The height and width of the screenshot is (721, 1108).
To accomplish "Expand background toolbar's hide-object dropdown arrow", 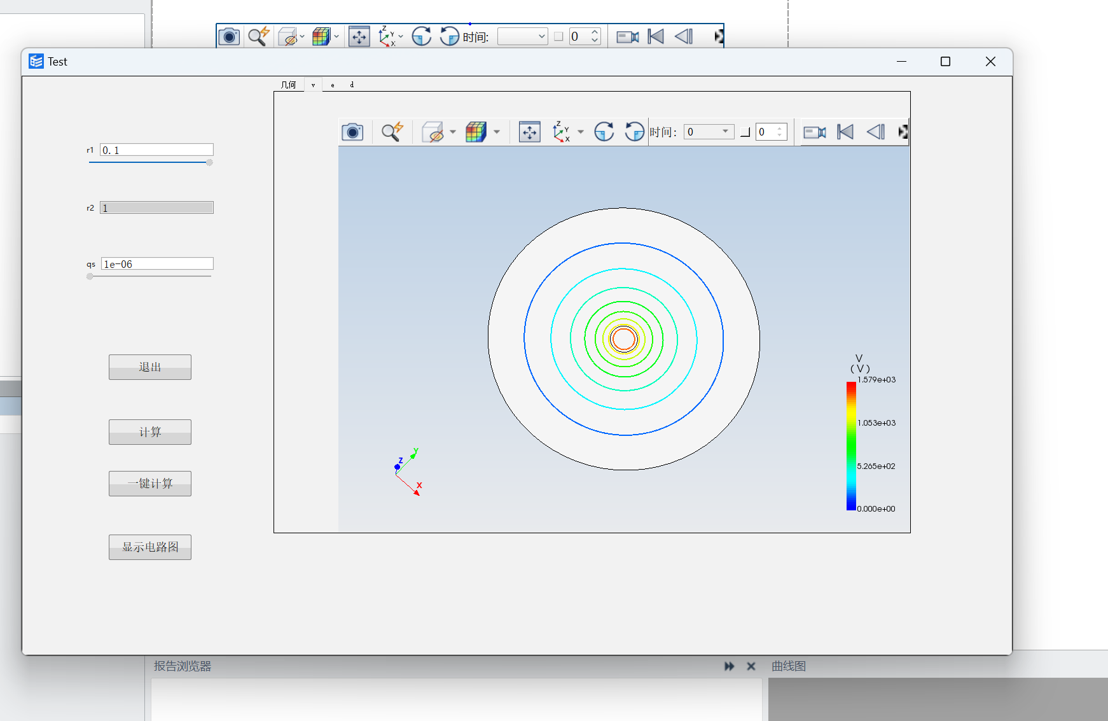I will 302,36.
